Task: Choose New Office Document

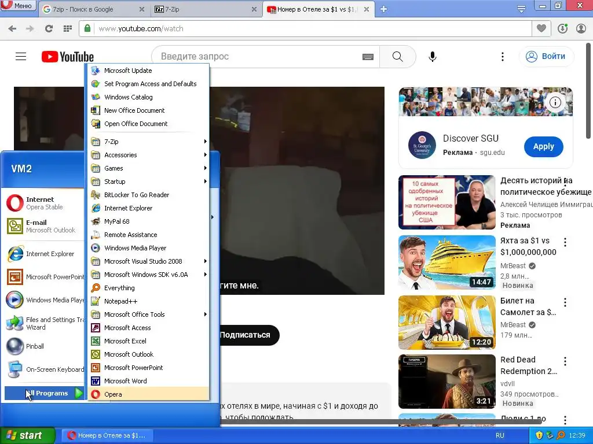Action: (149, 110)
